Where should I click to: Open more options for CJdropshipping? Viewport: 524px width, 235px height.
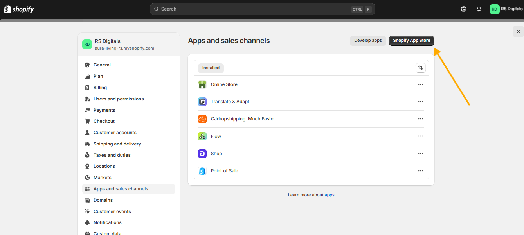point(421,119)
